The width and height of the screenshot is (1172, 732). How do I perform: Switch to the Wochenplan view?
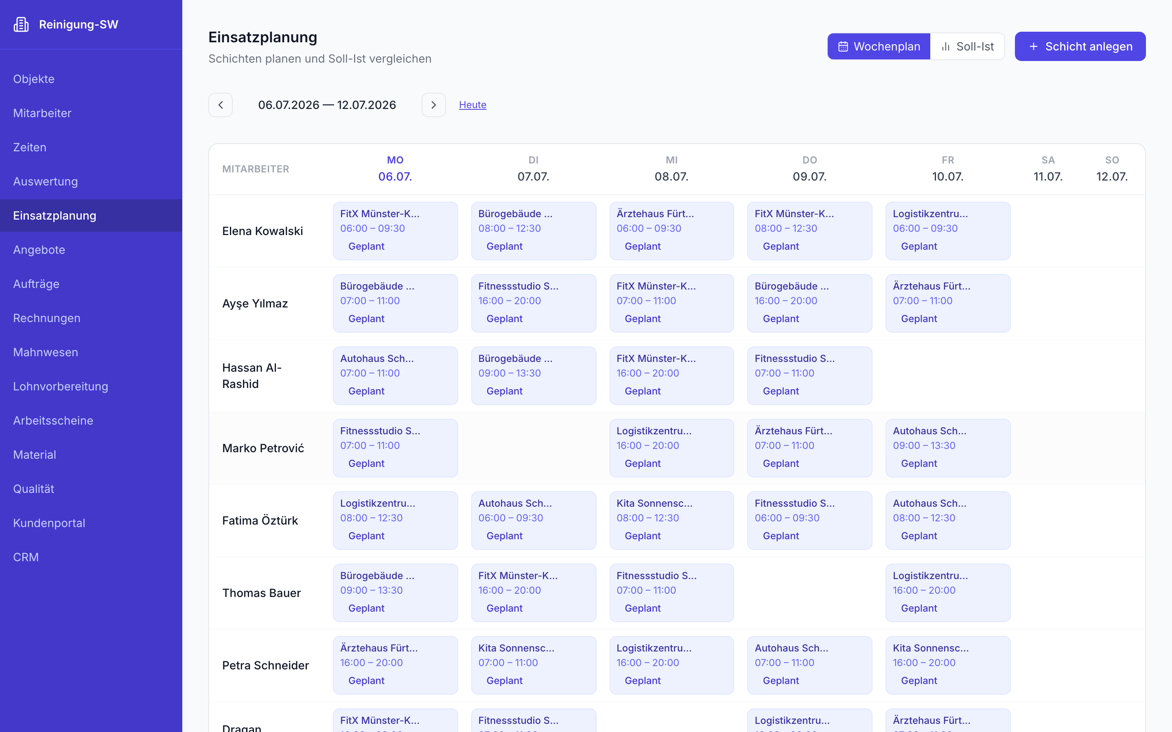click(x=879, y=46)
